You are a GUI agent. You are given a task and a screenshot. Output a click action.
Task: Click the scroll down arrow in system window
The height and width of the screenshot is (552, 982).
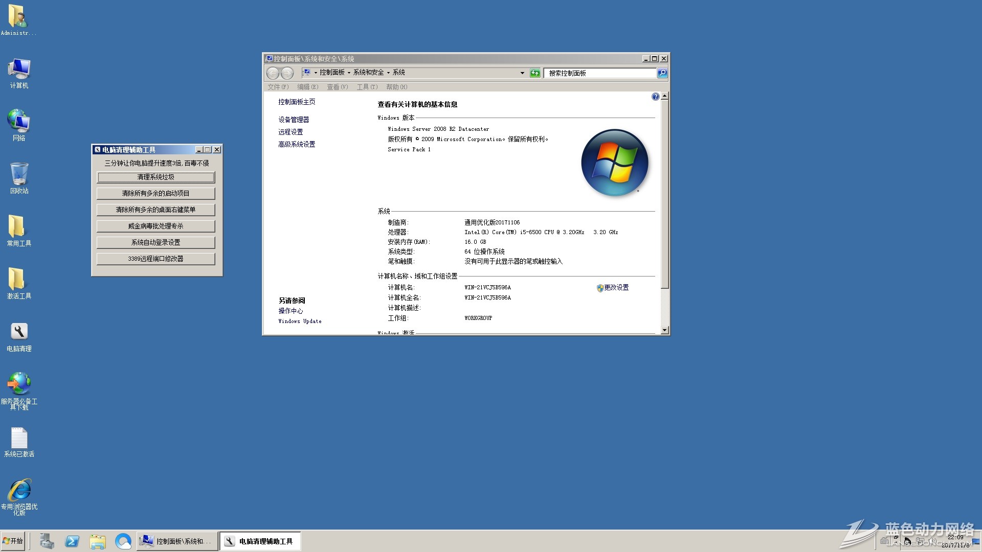click(664, 330)
